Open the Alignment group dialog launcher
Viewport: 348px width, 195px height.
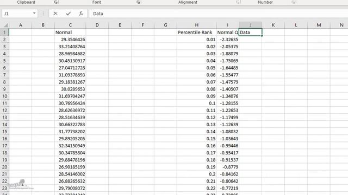[238, 2]
